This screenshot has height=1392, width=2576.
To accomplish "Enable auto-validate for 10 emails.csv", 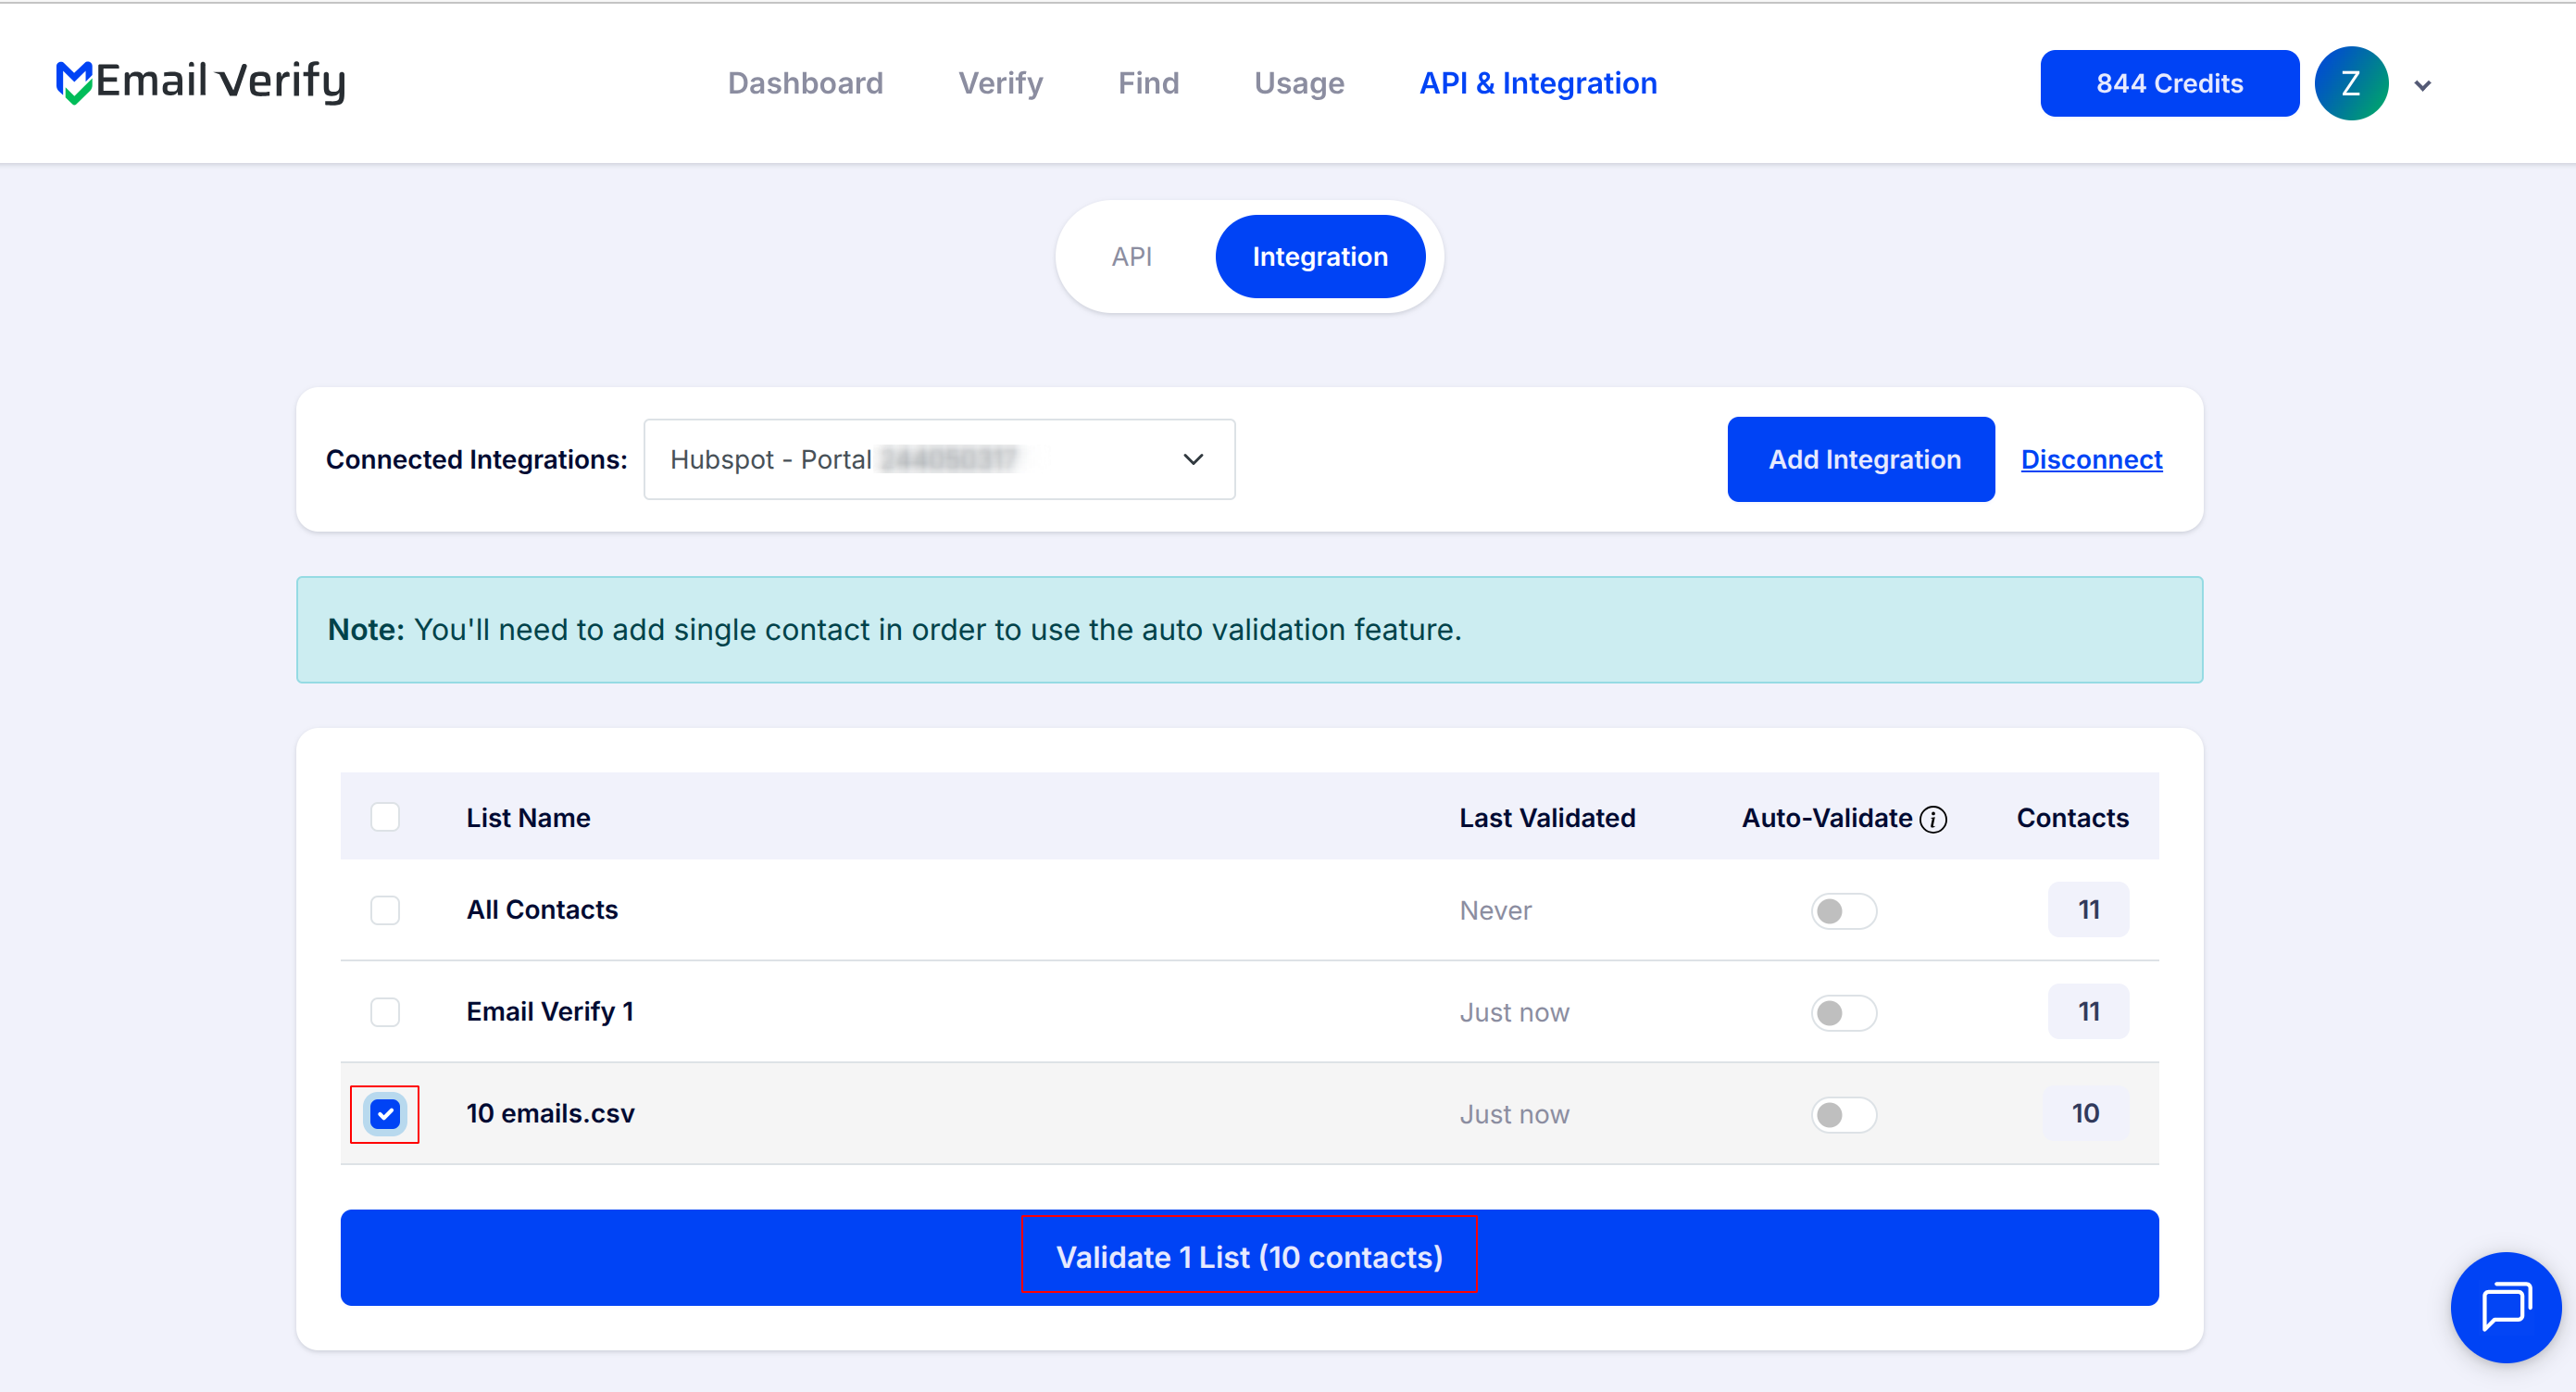I will coord(1843,1114).
